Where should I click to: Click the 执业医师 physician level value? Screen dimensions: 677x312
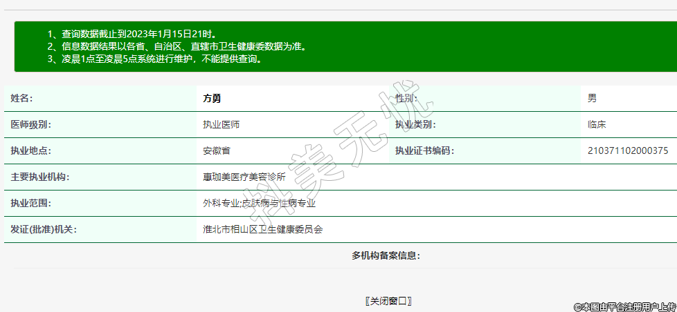pyautogui.click(x=221, y=125)
